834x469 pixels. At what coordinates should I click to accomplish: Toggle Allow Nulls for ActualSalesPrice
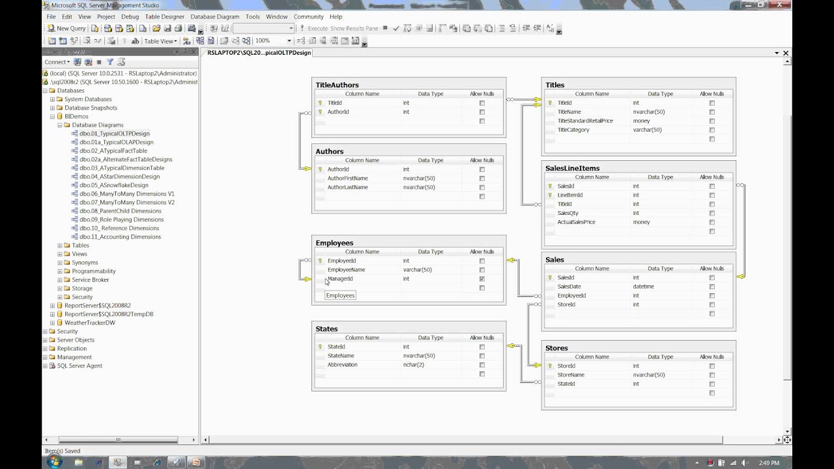[x=712, y=222]
